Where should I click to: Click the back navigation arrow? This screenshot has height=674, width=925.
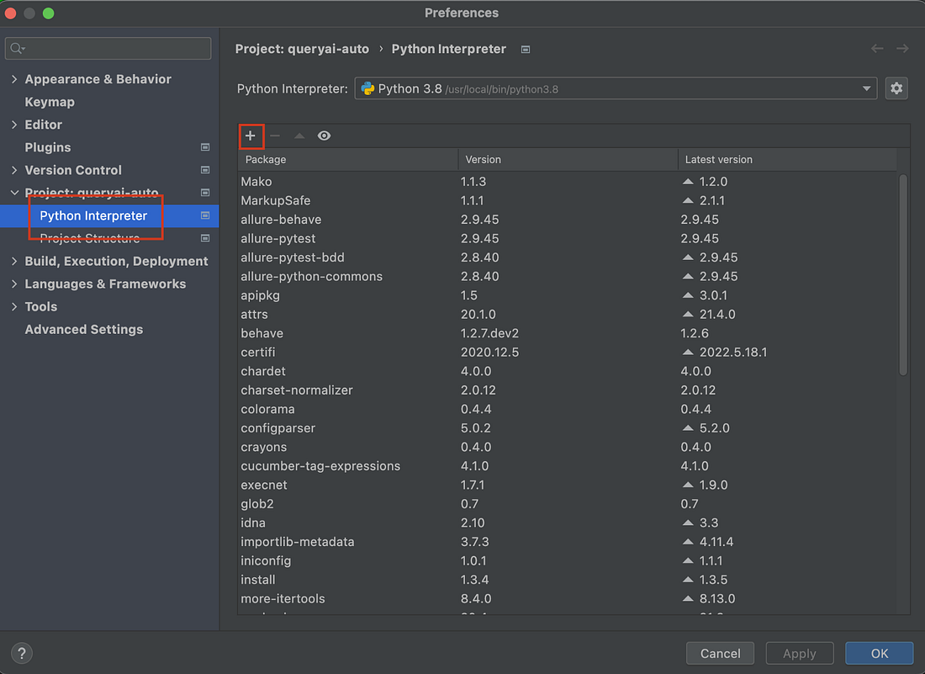[877, 49]
